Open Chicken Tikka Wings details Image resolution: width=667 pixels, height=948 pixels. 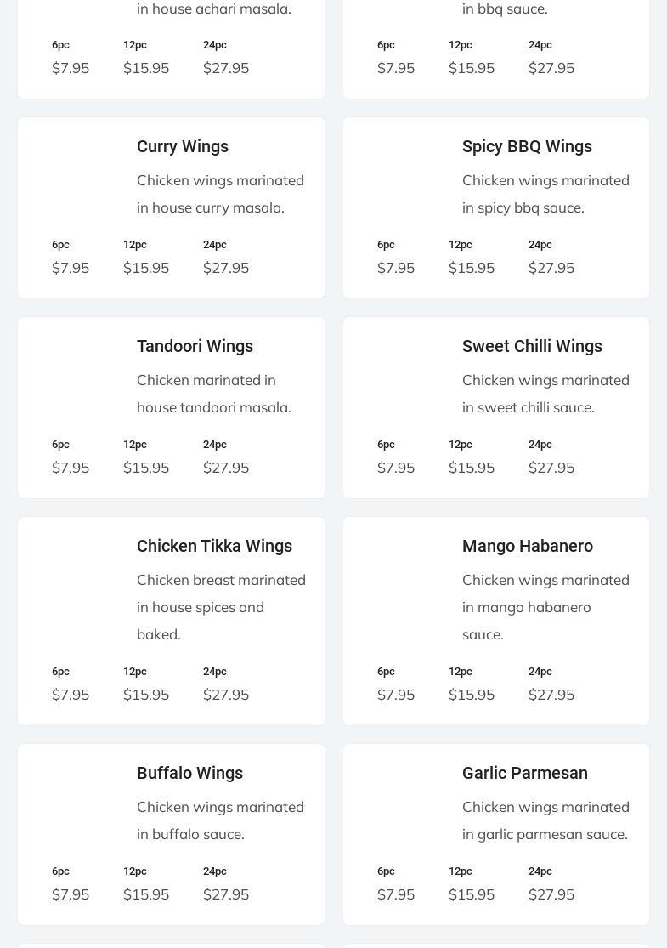click(x=214, y=546)
